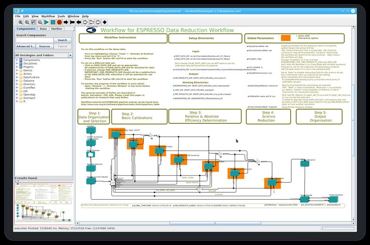Image resolution: width=370 pixels, height=245 pixels.
Task: Select the Fibre Contamination actor node
Action: pos(159,151)
